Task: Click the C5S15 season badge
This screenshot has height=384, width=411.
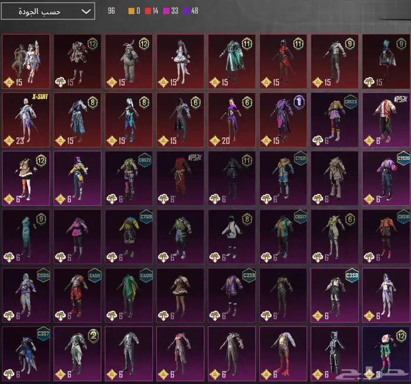Action: 42,275
